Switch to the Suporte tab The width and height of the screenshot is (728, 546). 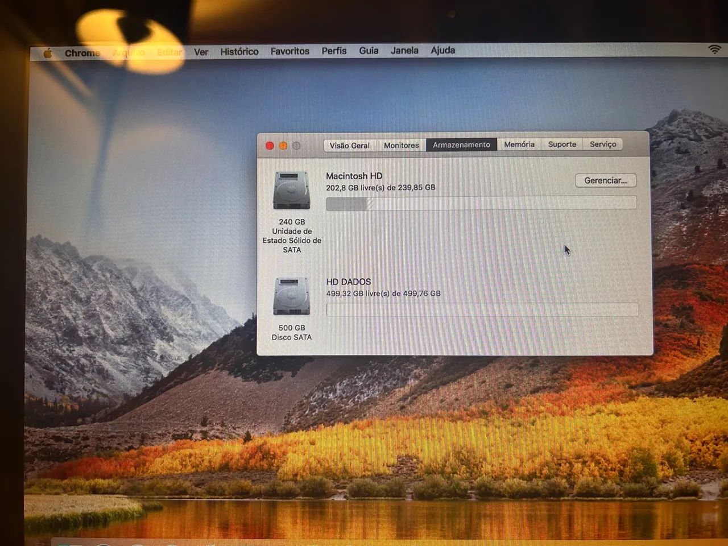[562, 144]
